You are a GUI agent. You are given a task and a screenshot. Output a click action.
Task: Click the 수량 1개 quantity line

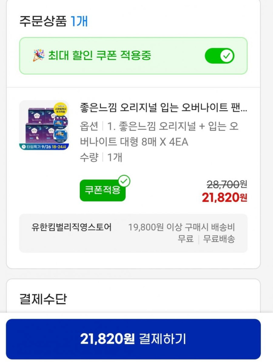(101, 157)
